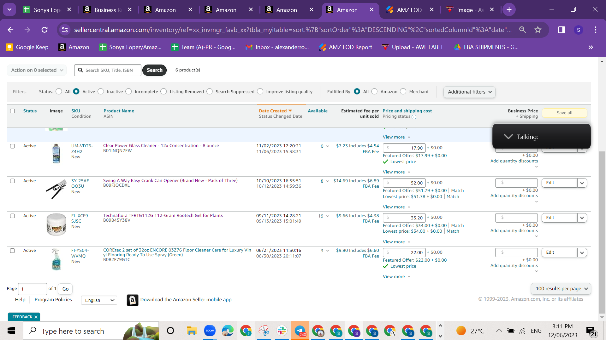Check the Clear Power Glass Cleaner row
606x340 pixels.
click(x=12, y=146)
